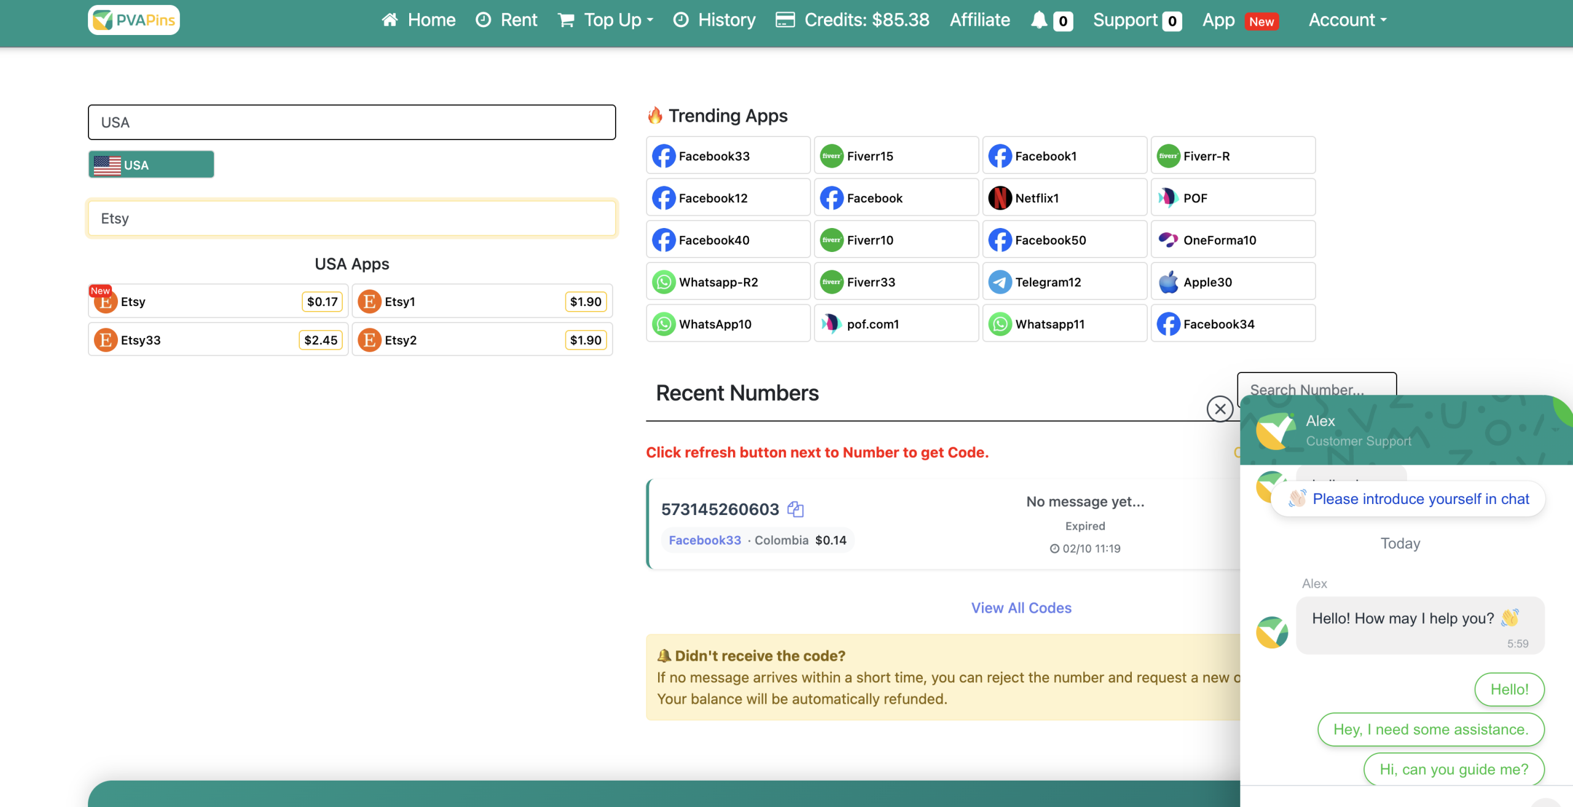The height and width of the screenshot is (807, 1573).
Task: Open OneForma10 trending app
Action: tap(1232, 240)
